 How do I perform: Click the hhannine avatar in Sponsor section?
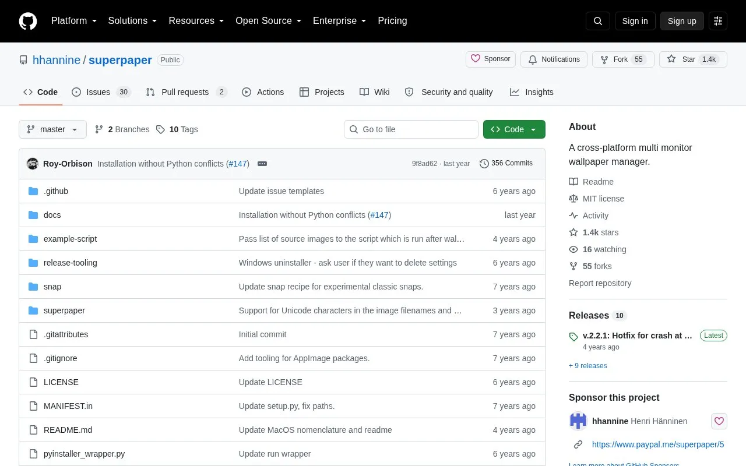pyautogui.click(x=578, y=421)
